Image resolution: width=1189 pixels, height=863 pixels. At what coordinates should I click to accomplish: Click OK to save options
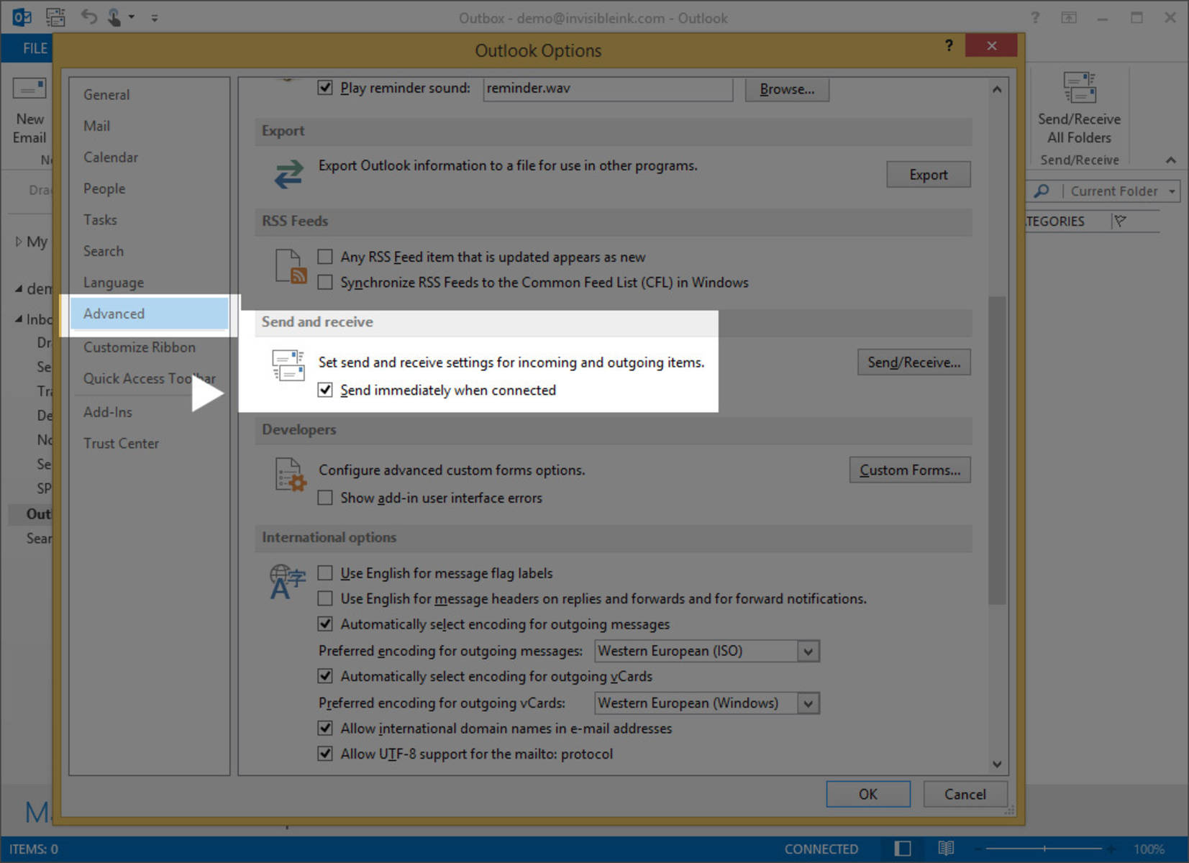[x=868, y=794]
